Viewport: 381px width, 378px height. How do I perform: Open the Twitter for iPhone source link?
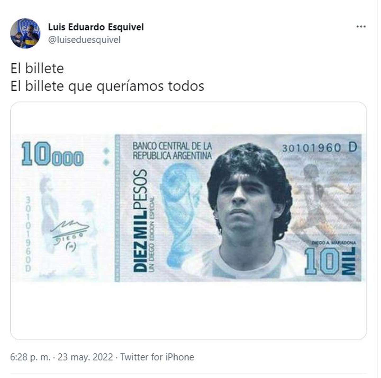click(x=157, y=357)
